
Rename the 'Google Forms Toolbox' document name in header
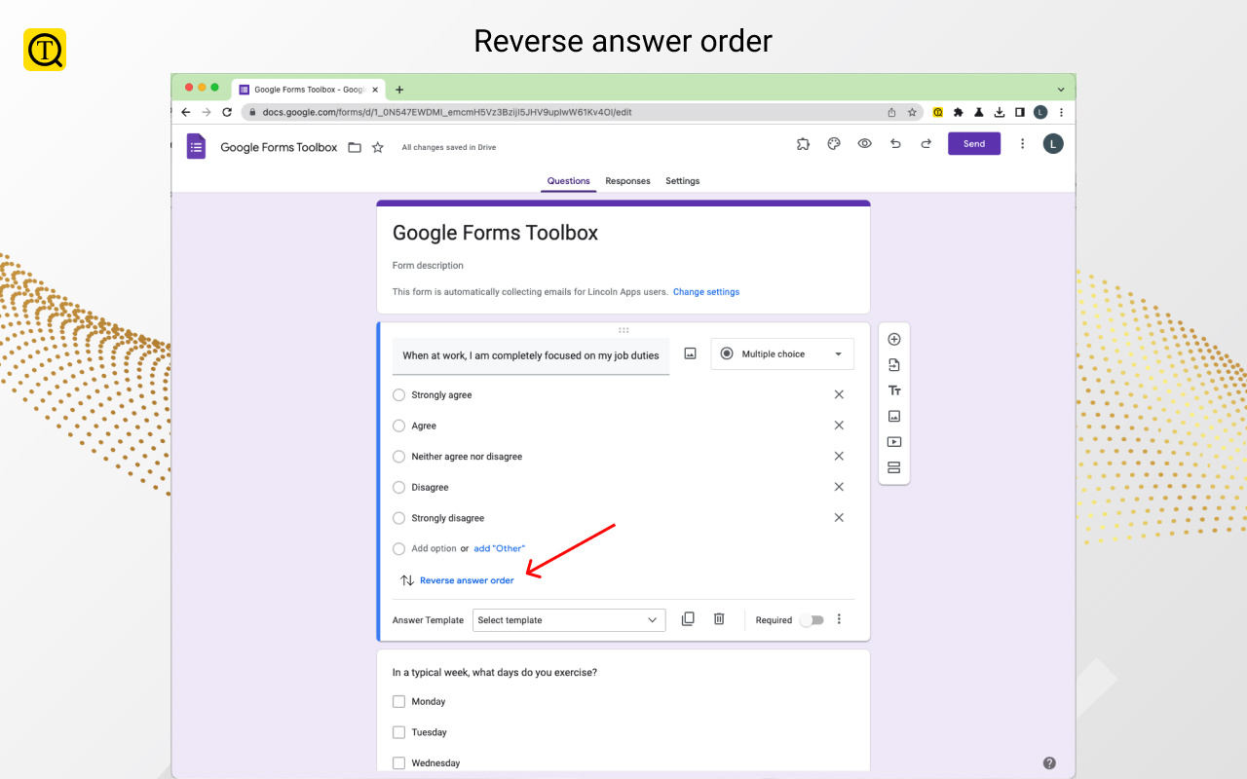(x=279, y=147)
